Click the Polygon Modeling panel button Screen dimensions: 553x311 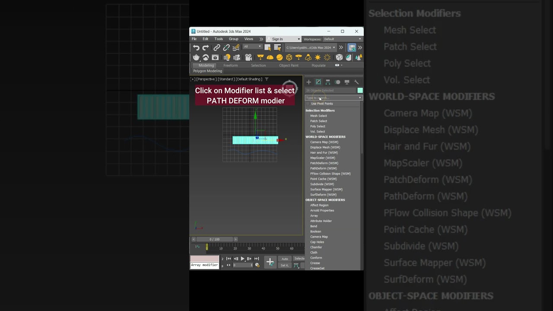[x=207, y=71]
